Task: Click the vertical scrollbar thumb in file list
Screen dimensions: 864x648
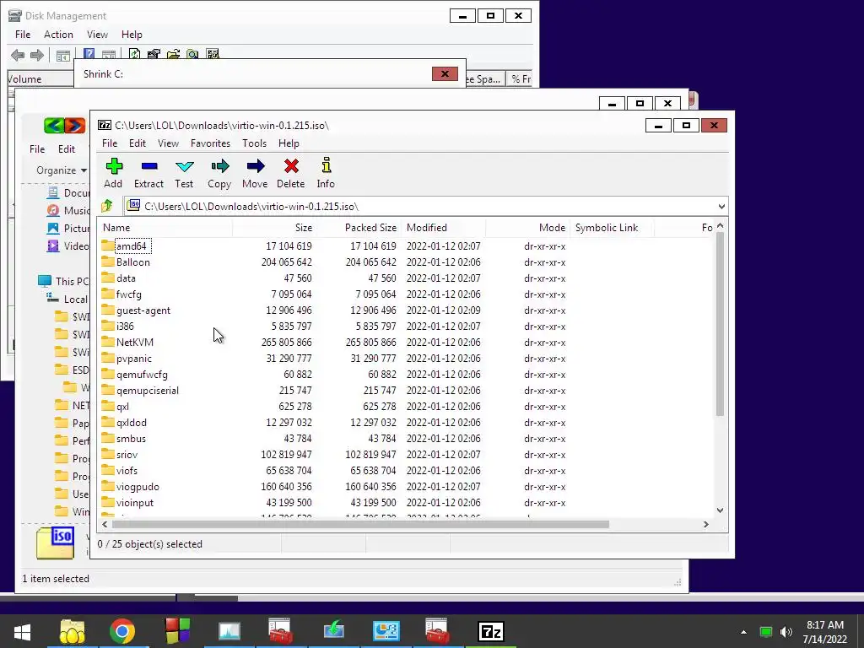Action: pyautogui.click(x=720, y=324)
